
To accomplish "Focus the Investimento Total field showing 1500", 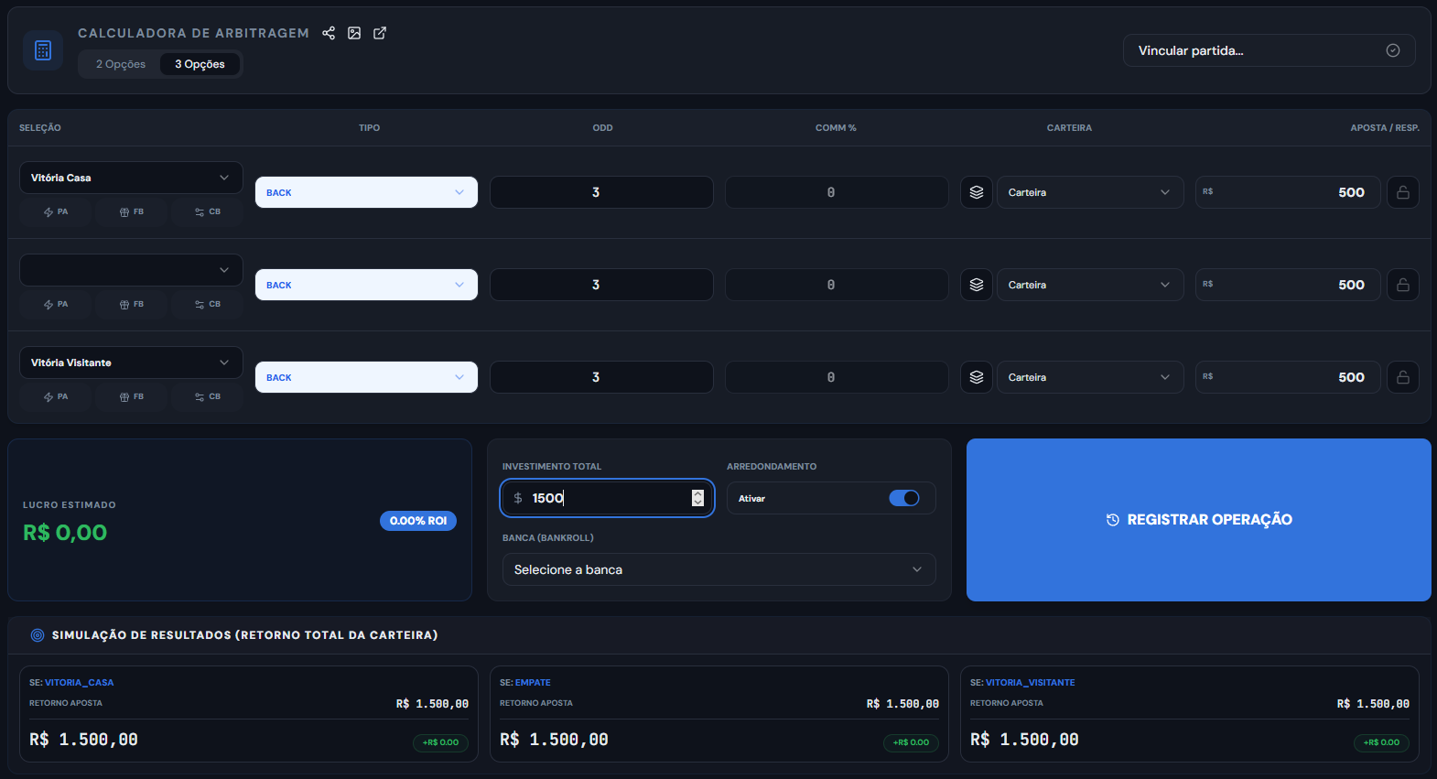I will point(608,498).
